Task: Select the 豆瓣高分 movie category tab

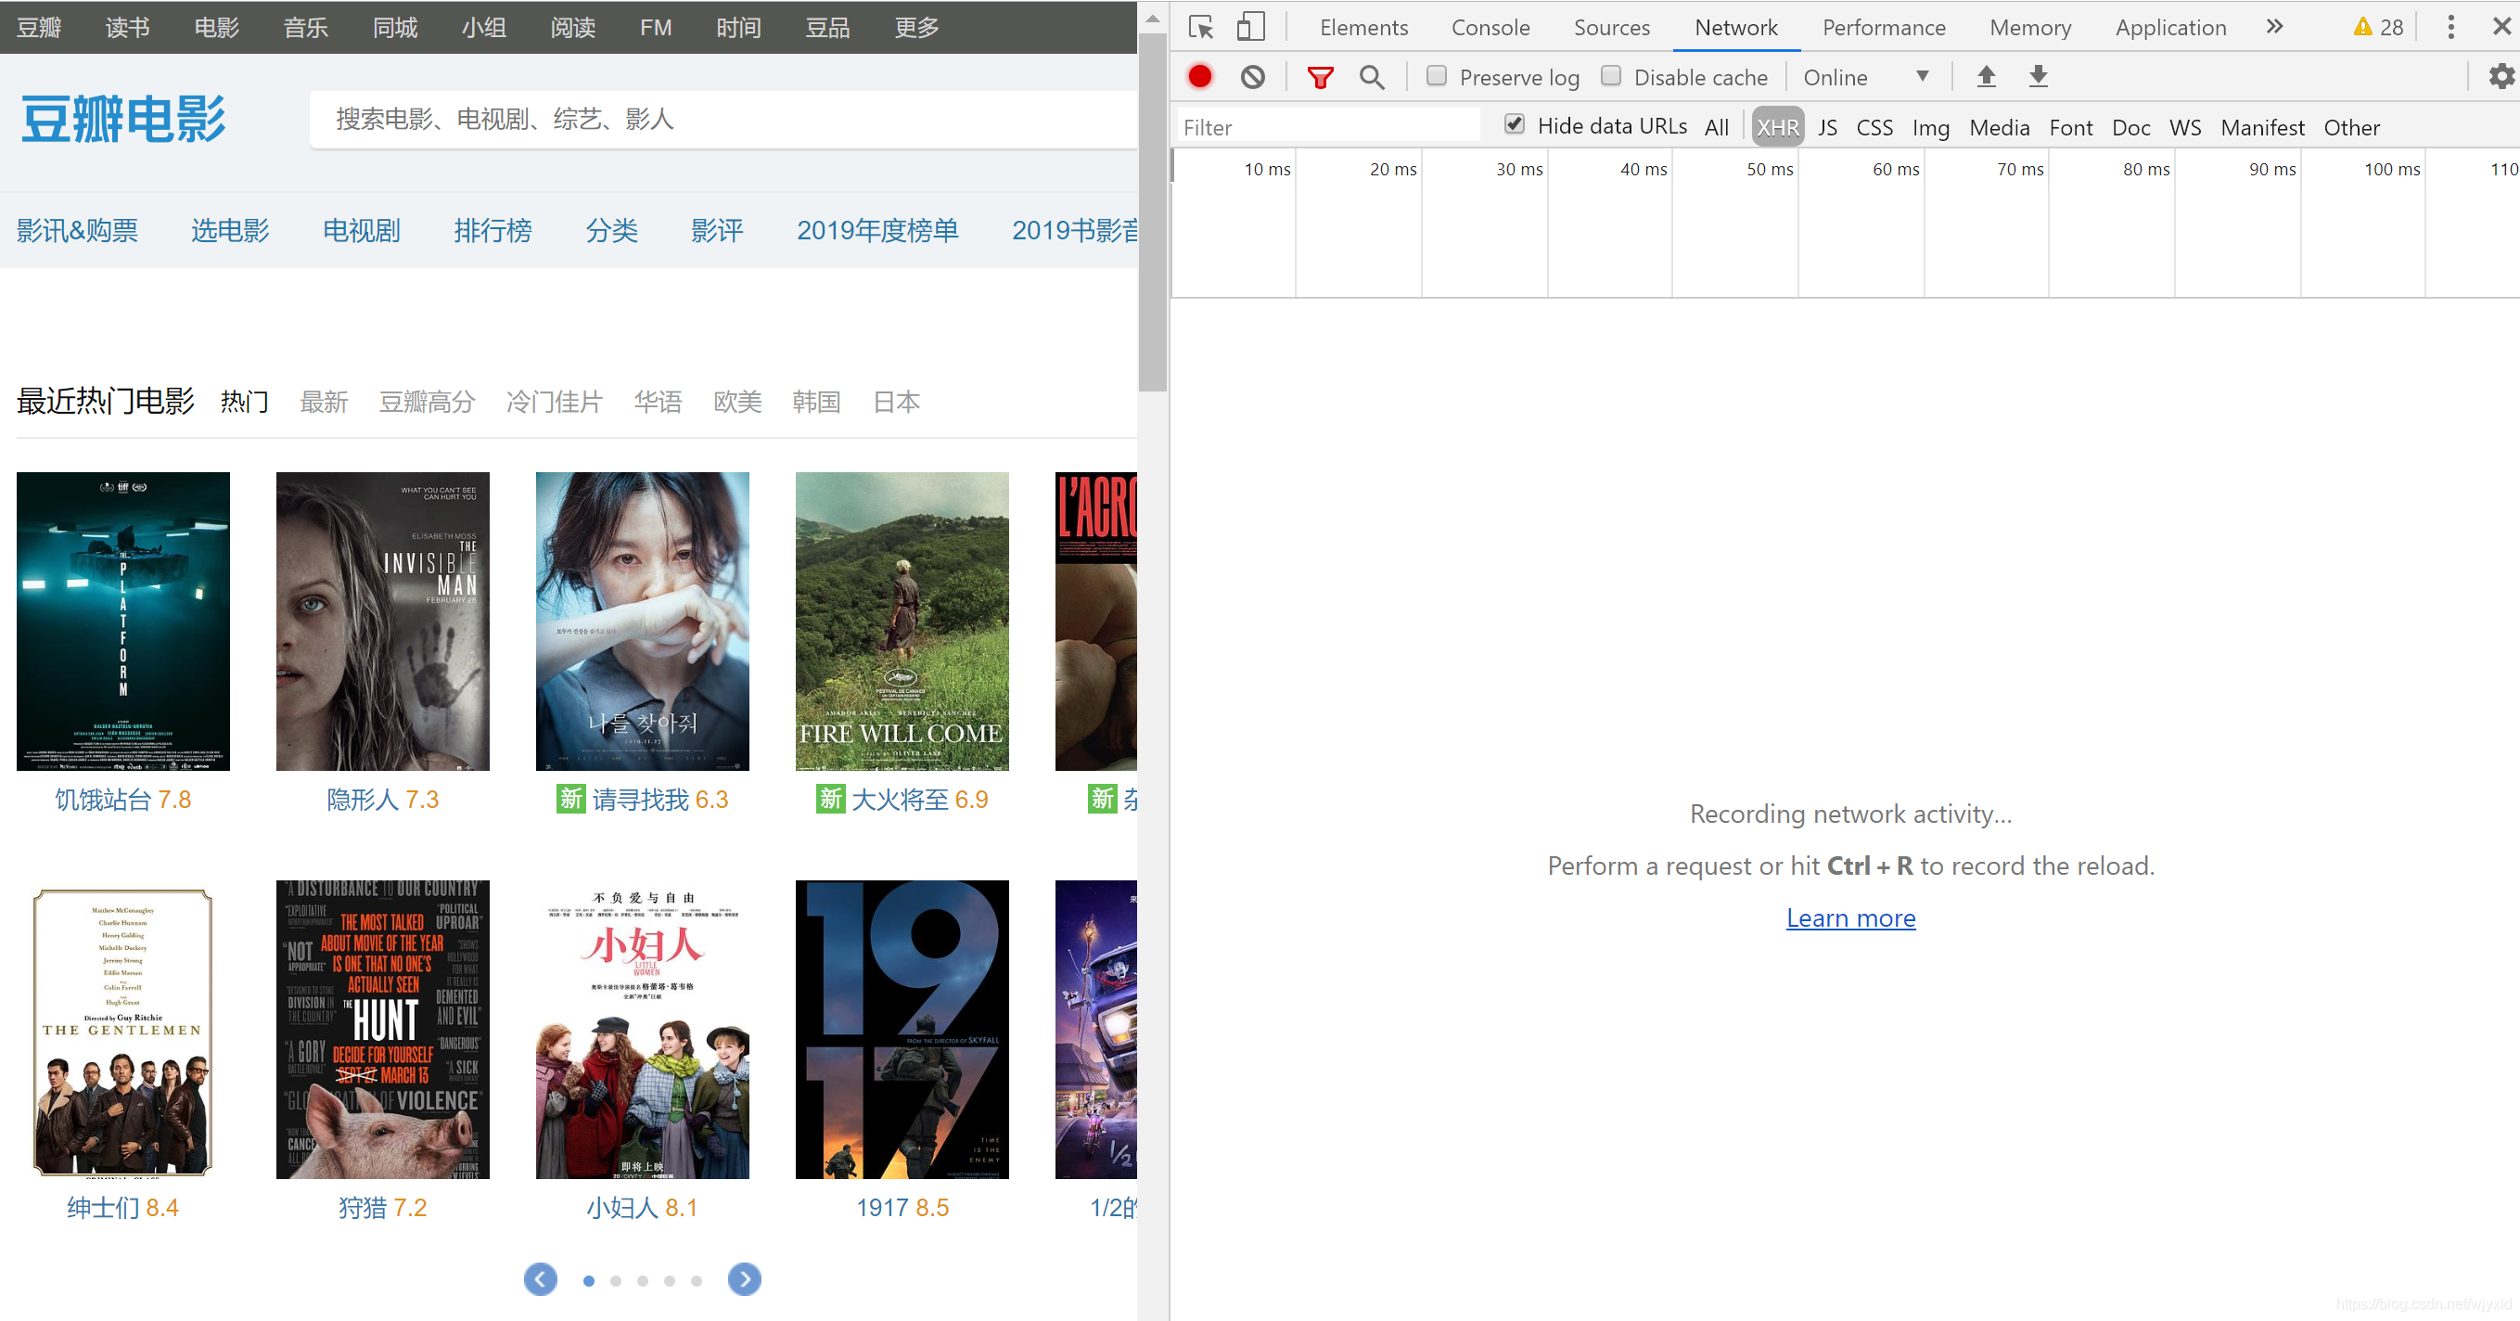Action: point(427,401)
